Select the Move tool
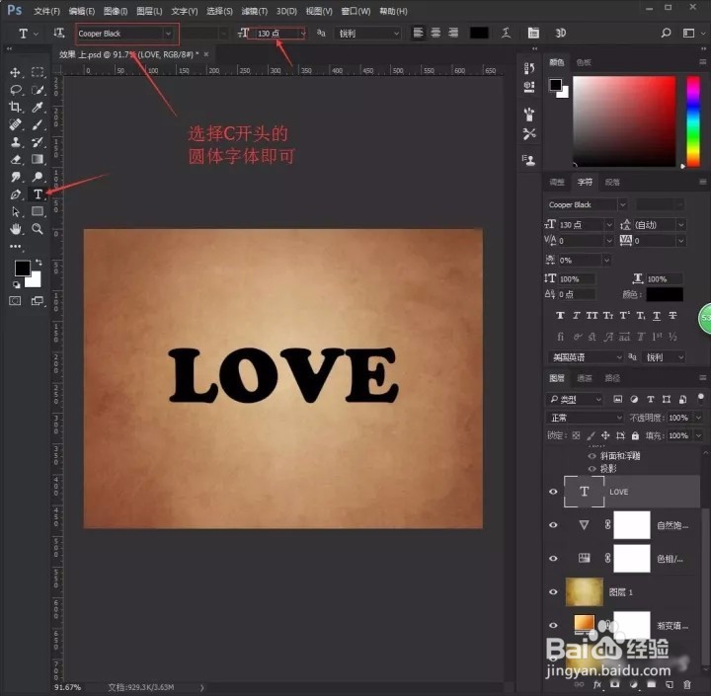This screenshot has height=696, width=711. (x=15, y=72)
